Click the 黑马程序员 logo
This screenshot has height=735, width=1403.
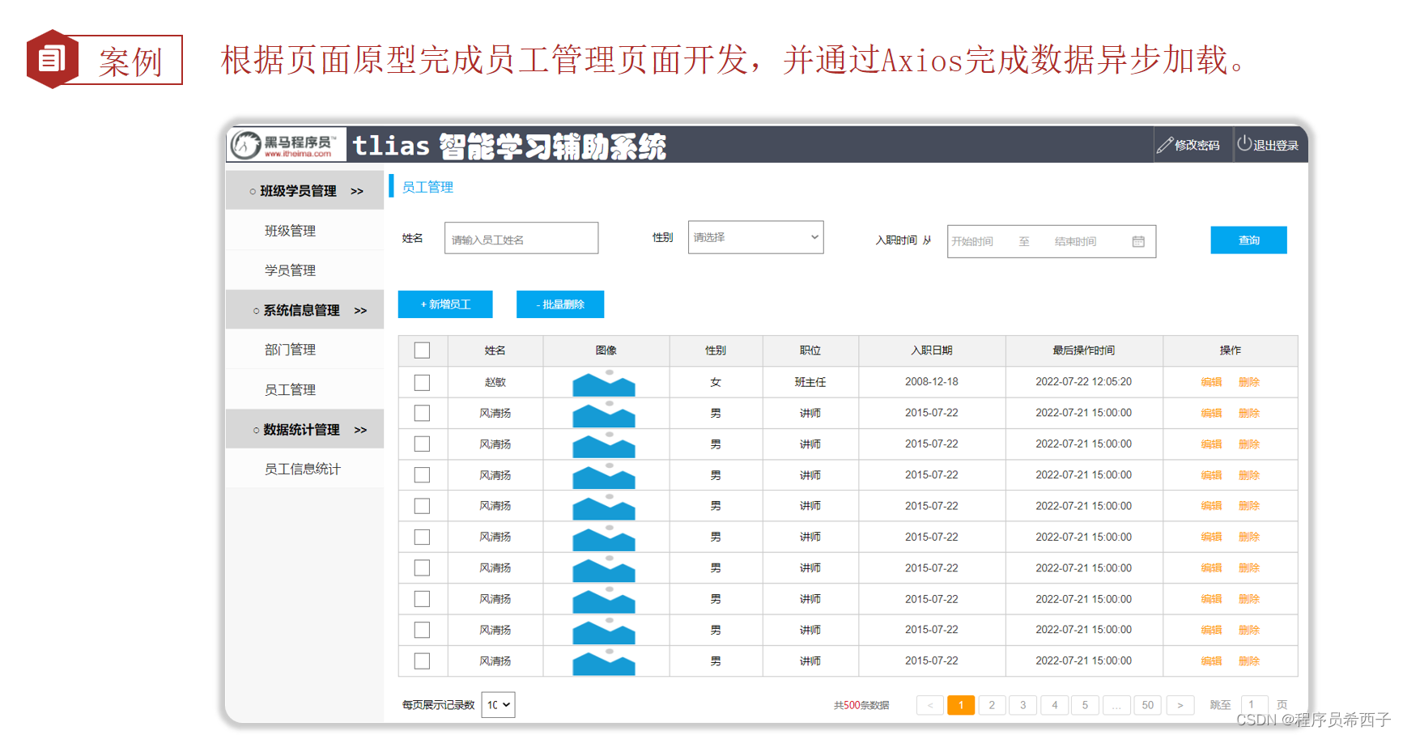coord(286,145)
